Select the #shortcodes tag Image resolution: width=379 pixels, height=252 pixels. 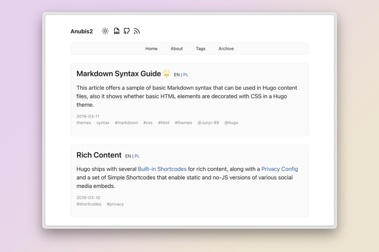89,204
